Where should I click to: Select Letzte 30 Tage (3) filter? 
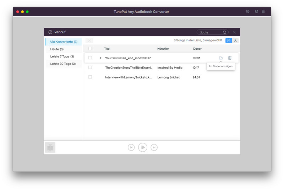click(64, 64)
